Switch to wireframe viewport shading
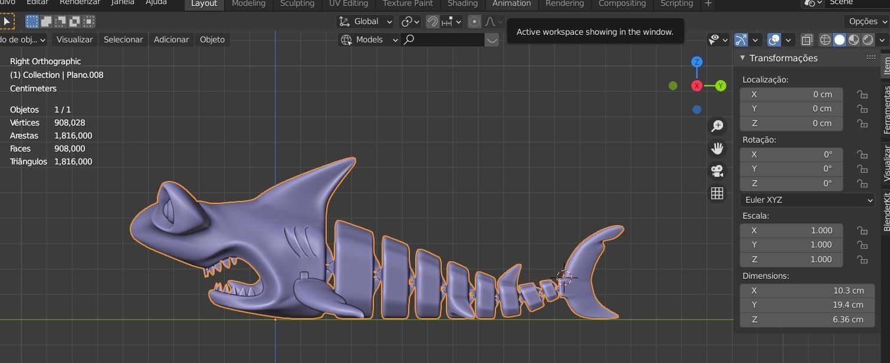The height and width of the screenshot is (363, 890). pos(826,39)
